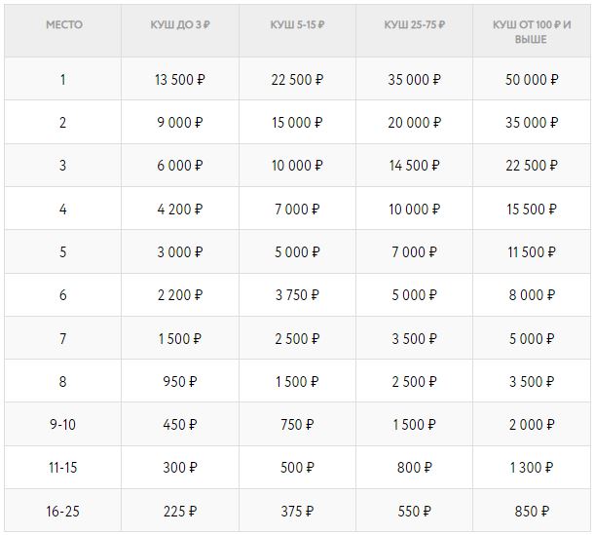Select the 4 200 ₽ cell

point(179,209)
